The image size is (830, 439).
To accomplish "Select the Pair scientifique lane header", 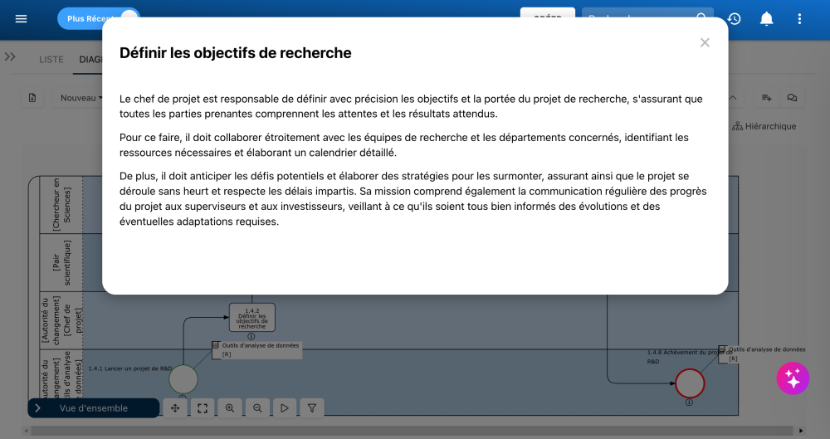I will point(61,263).
